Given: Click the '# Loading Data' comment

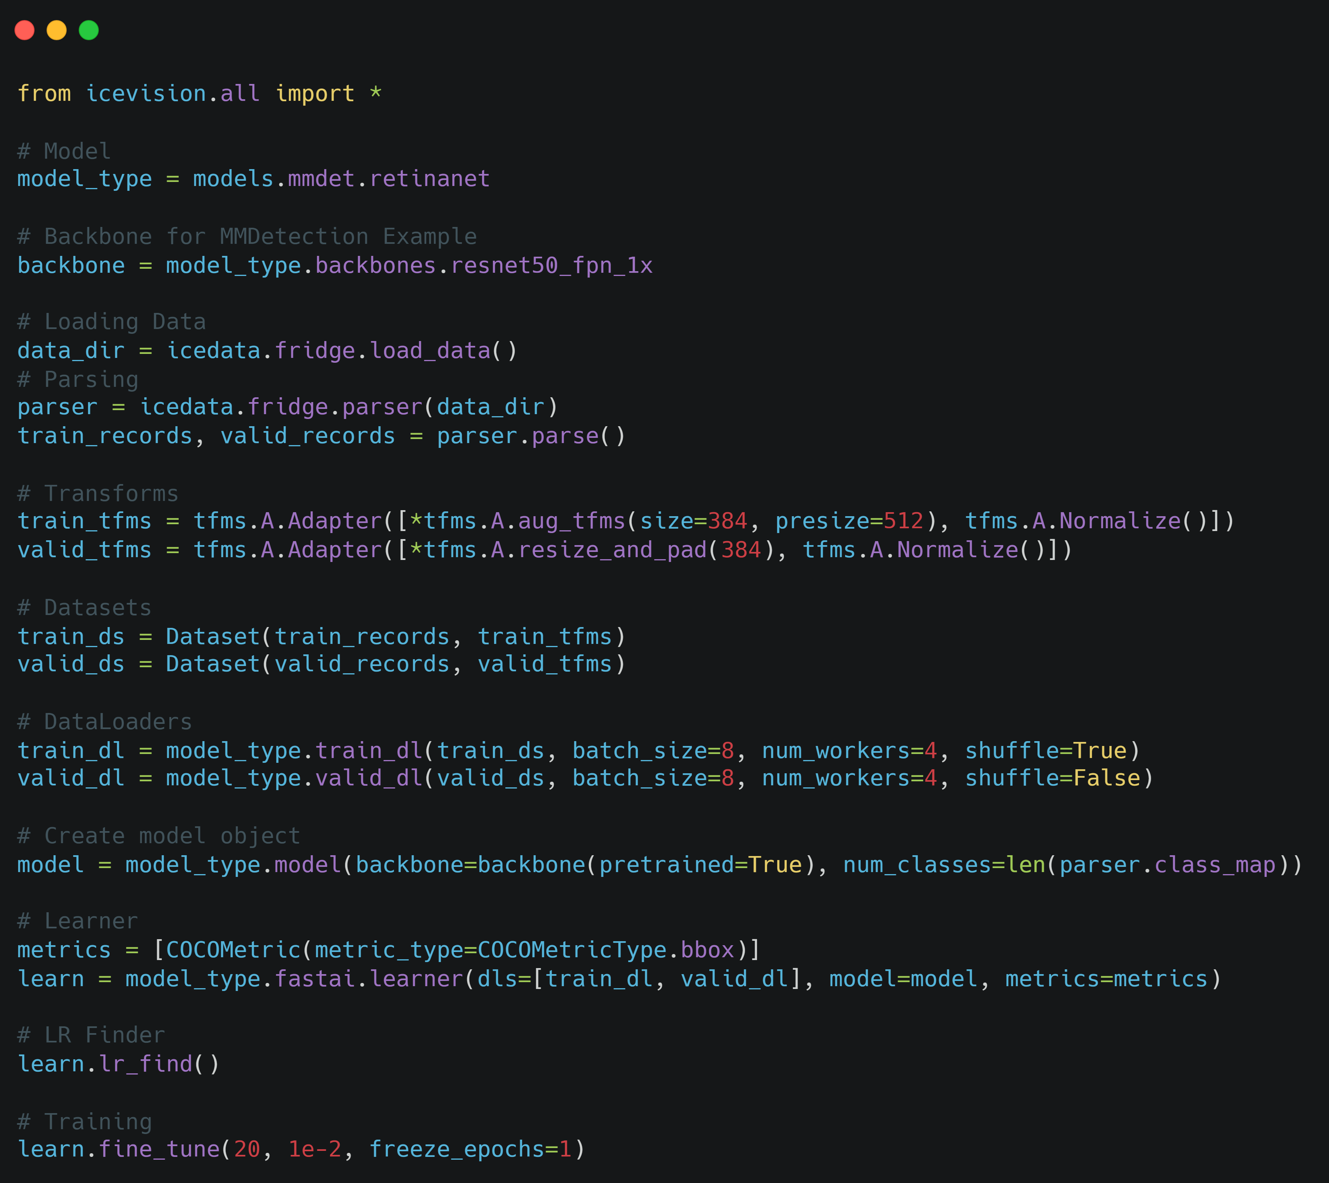Looking at the screenshot, I should tap(111, 322).
